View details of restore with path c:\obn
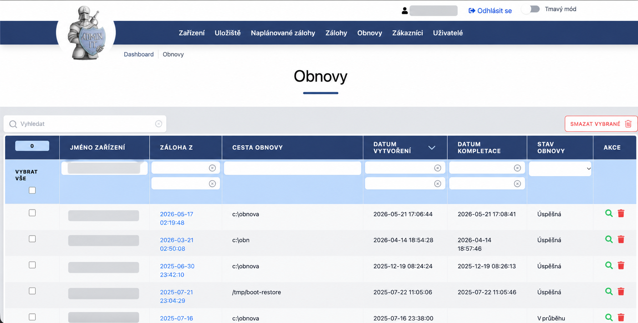 coord(609,239)
